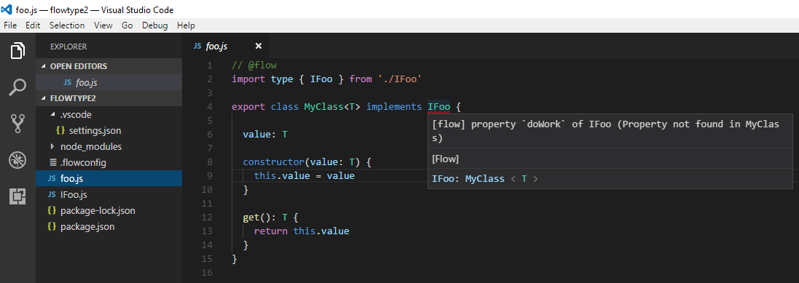Click the EXPLORER panel title
Image resolution: width=799 pixels, height=283 pixels.
(x=68, y=47)
